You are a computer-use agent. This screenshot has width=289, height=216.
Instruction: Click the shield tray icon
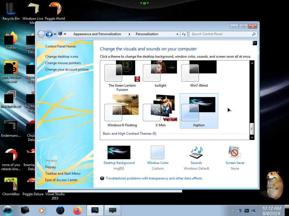pos(240,211)
